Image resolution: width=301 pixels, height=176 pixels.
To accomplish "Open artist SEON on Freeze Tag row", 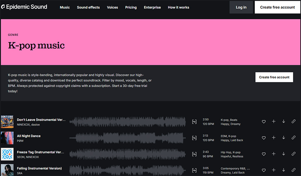I will [21, 157].
